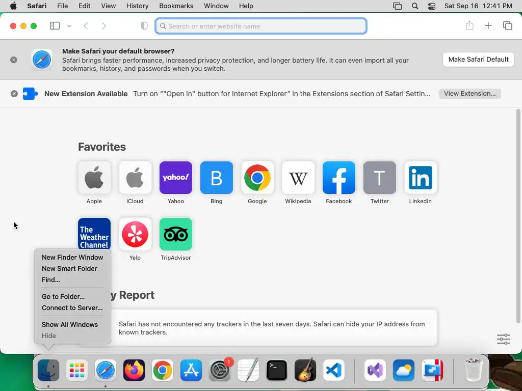Open the start page customization sliders icon
Screen dimensions: 522x391
pos(503,339)
